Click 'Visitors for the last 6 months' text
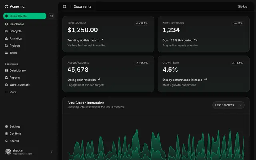Viewport: 256px width, 160px height. [86, 45]
